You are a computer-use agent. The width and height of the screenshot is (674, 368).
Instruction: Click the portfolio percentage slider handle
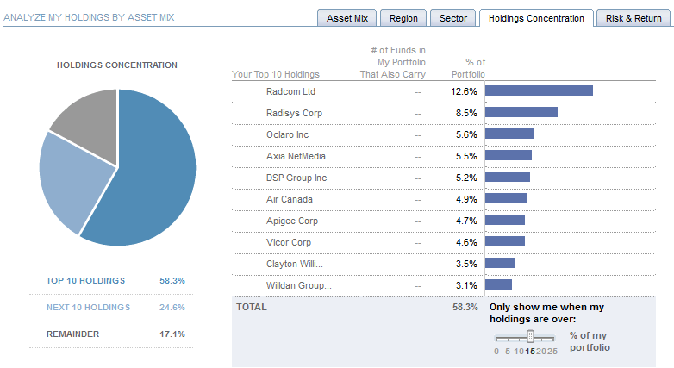[530, 336]
